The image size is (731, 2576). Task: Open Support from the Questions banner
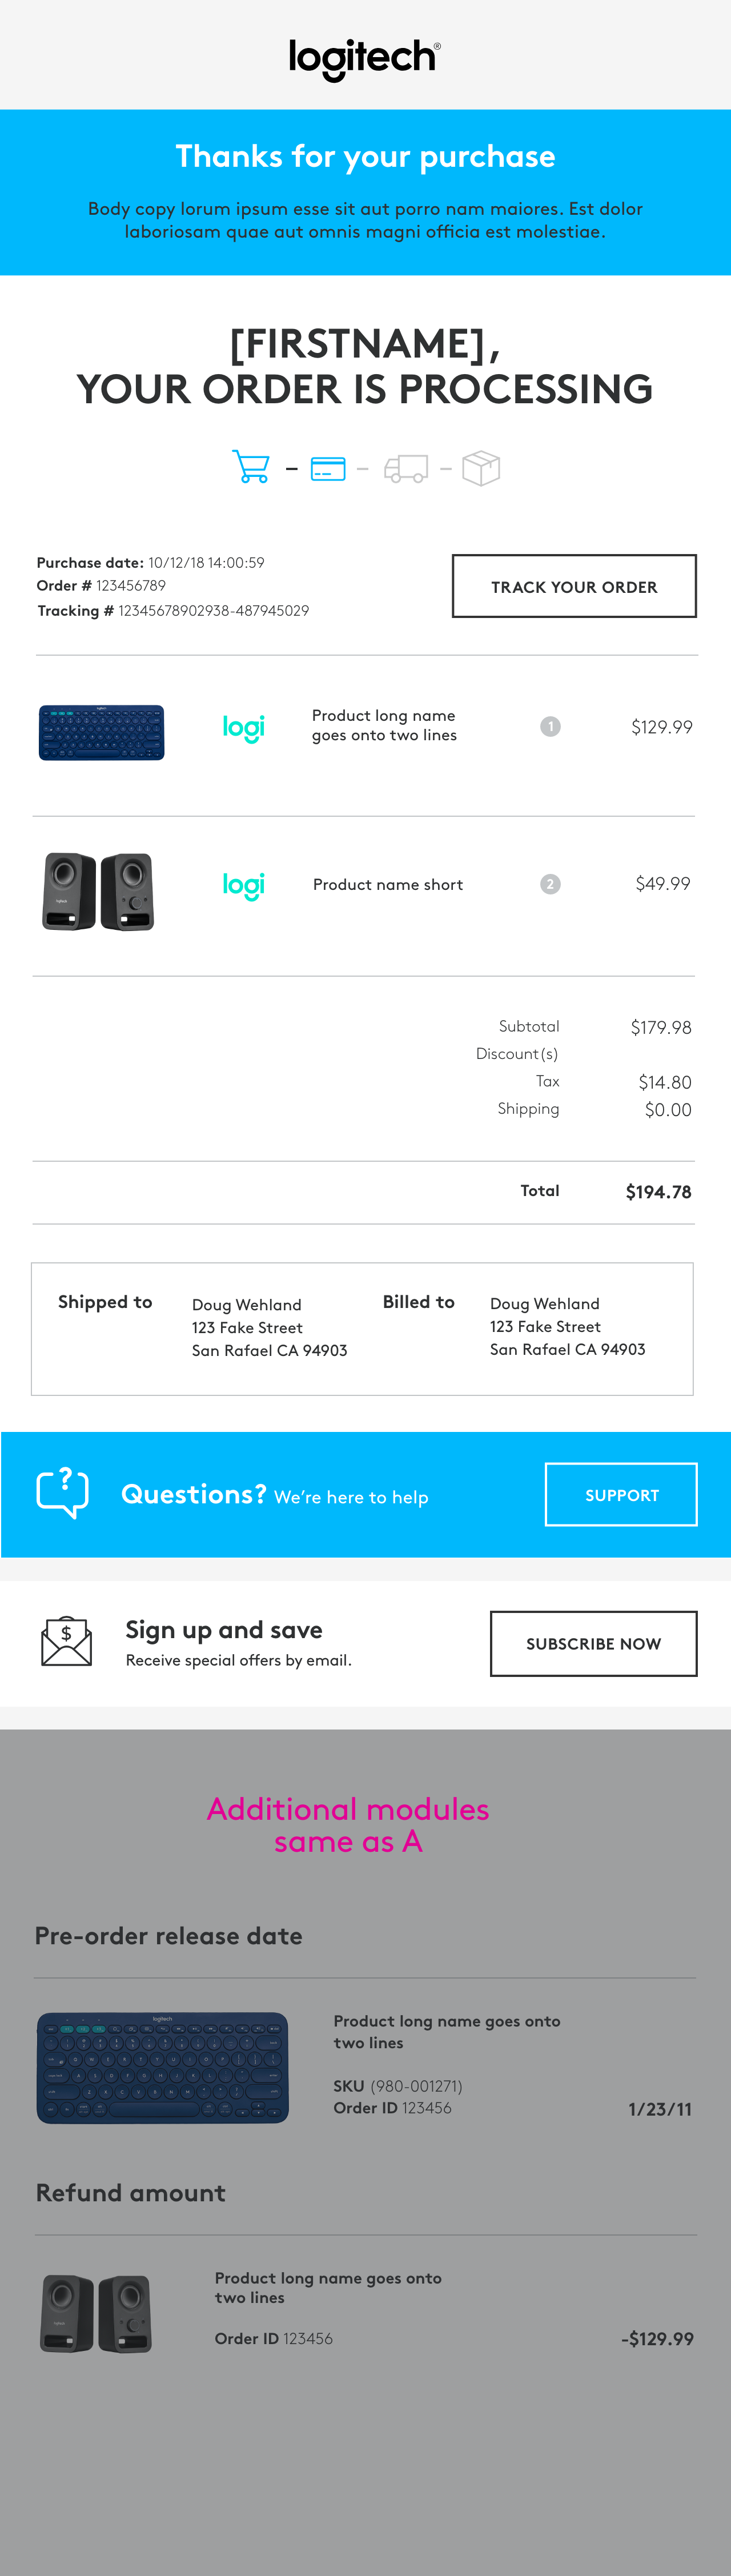tap(621, 1495)
